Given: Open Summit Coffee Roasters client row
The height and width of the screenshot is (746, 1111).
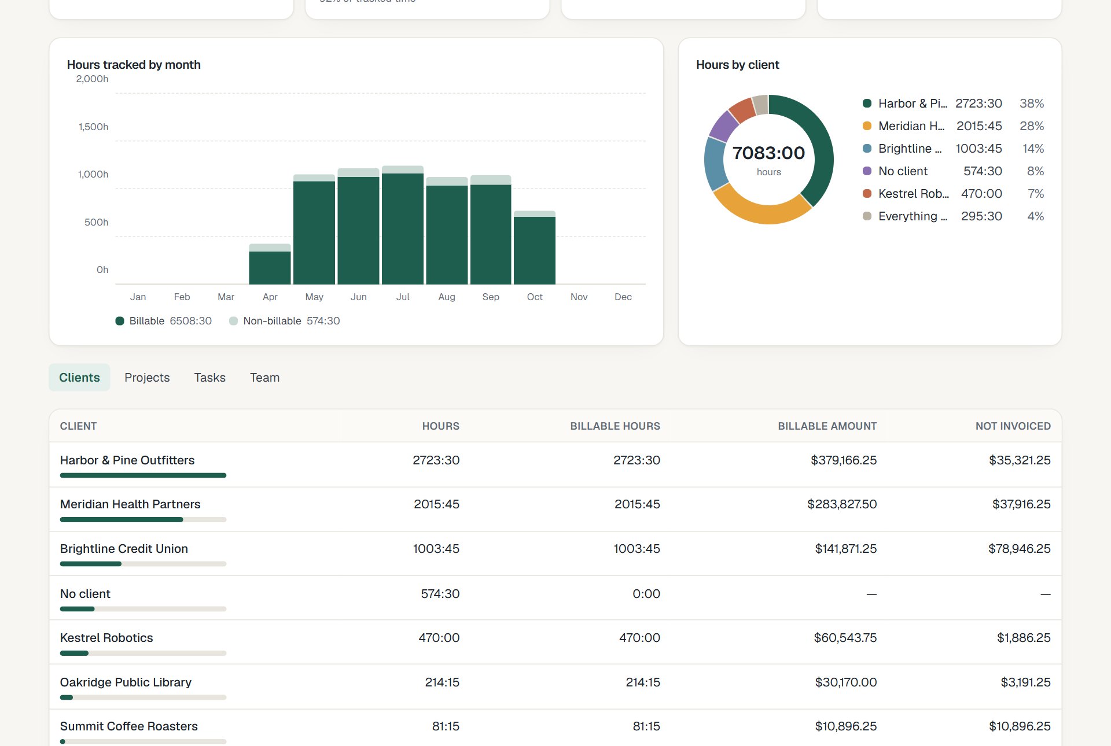Looking at the screenshot, I should coord(555,728).
